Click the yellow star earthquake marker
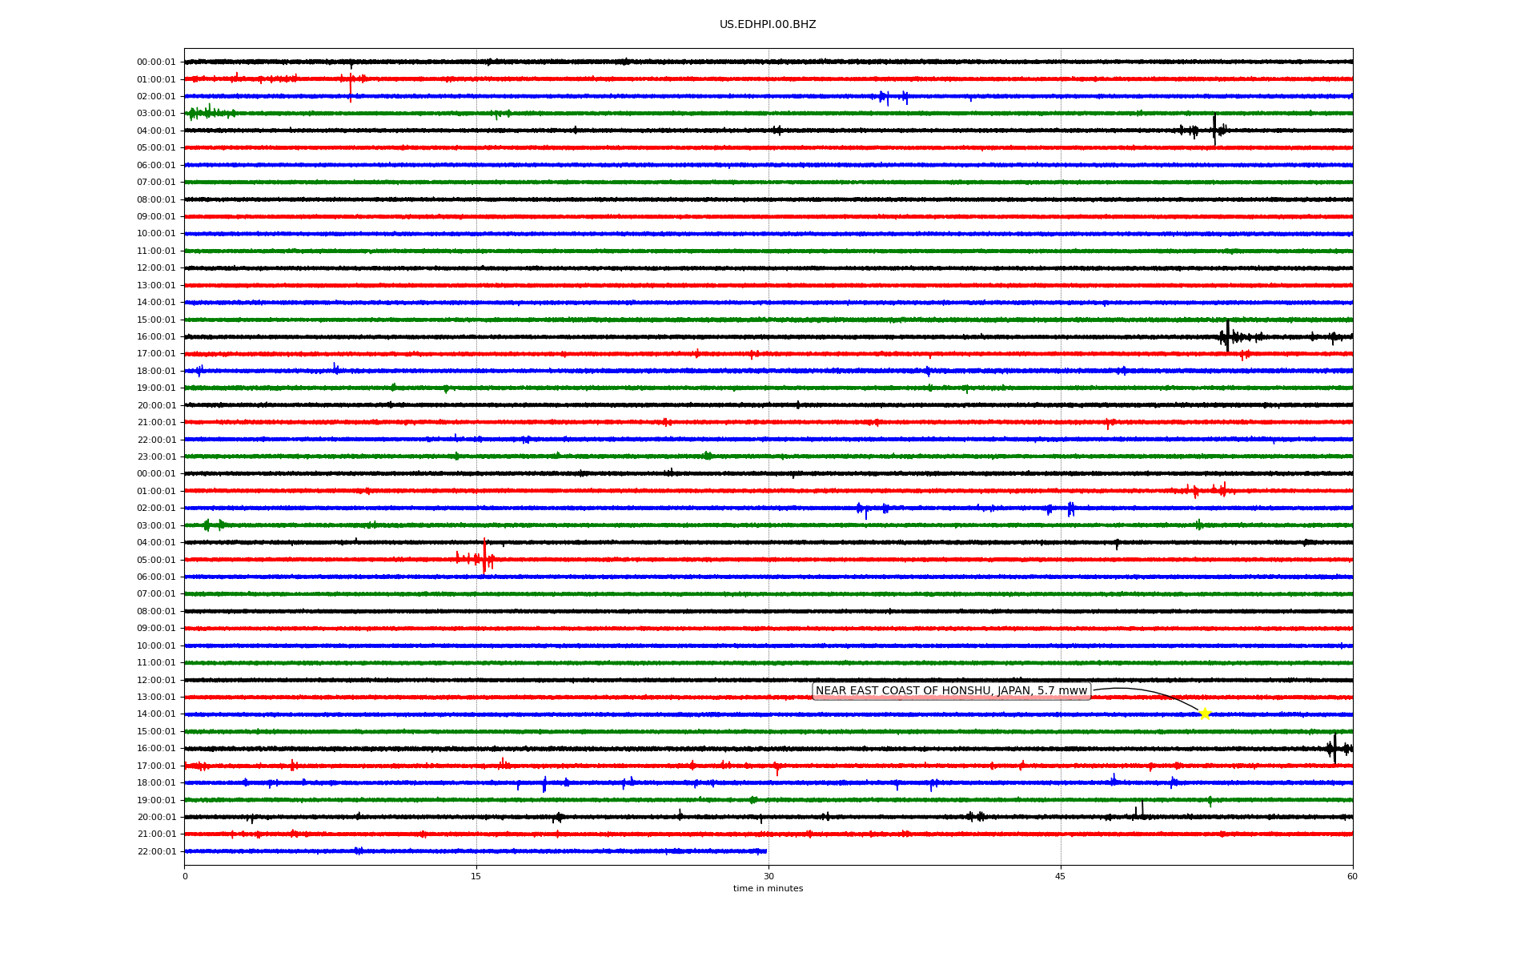The height and width of the screenshot is (961, 1537). tap(1205, 714)
